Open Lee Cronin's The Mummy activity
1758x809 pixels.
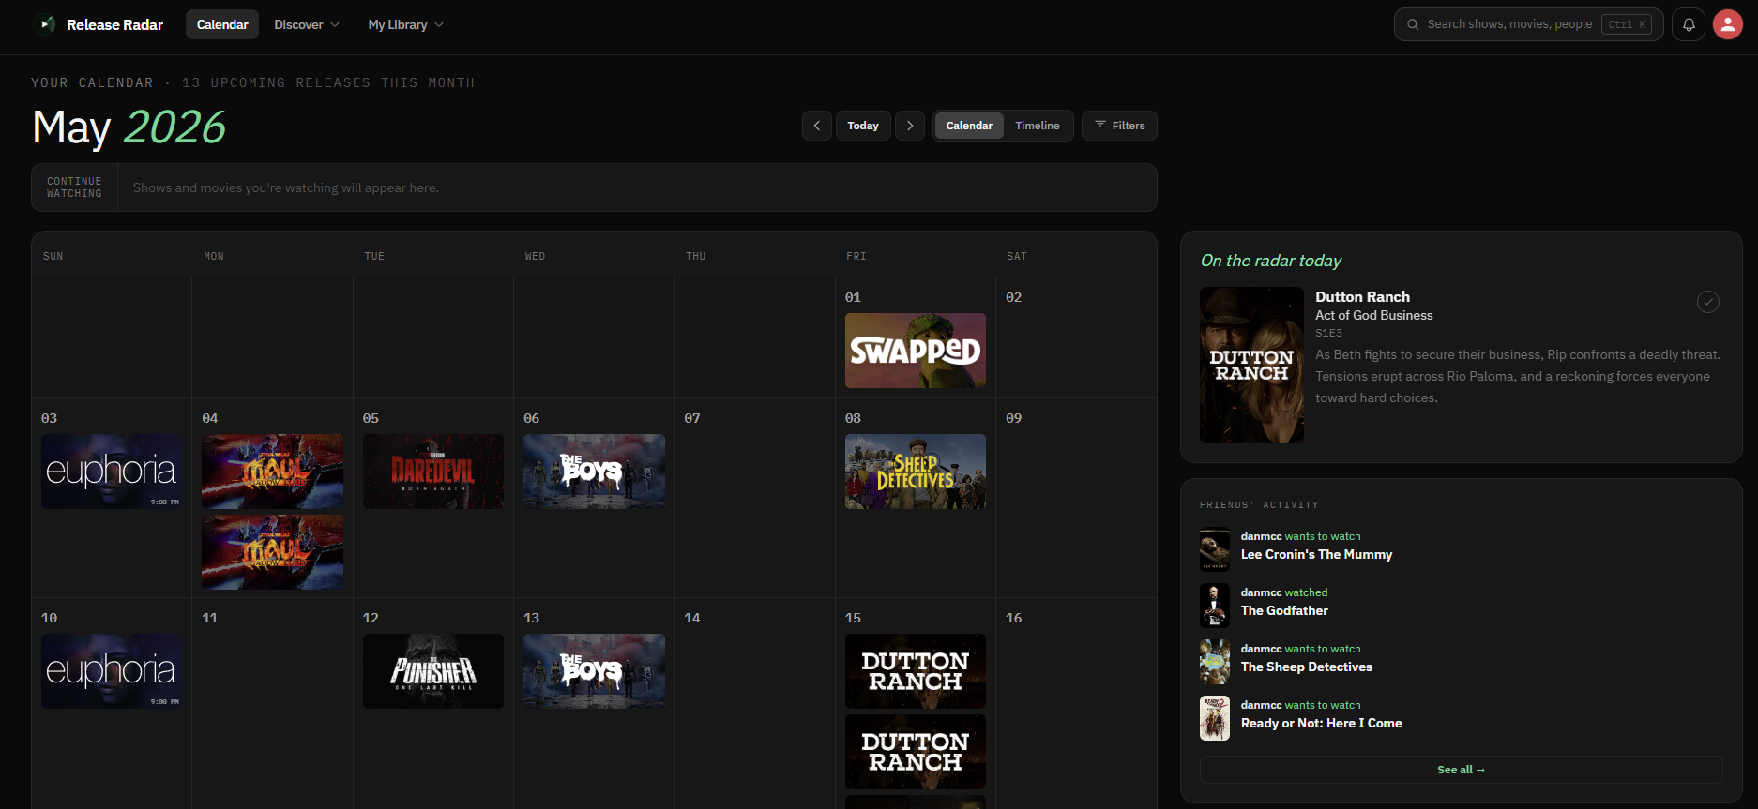[1316, 554]
